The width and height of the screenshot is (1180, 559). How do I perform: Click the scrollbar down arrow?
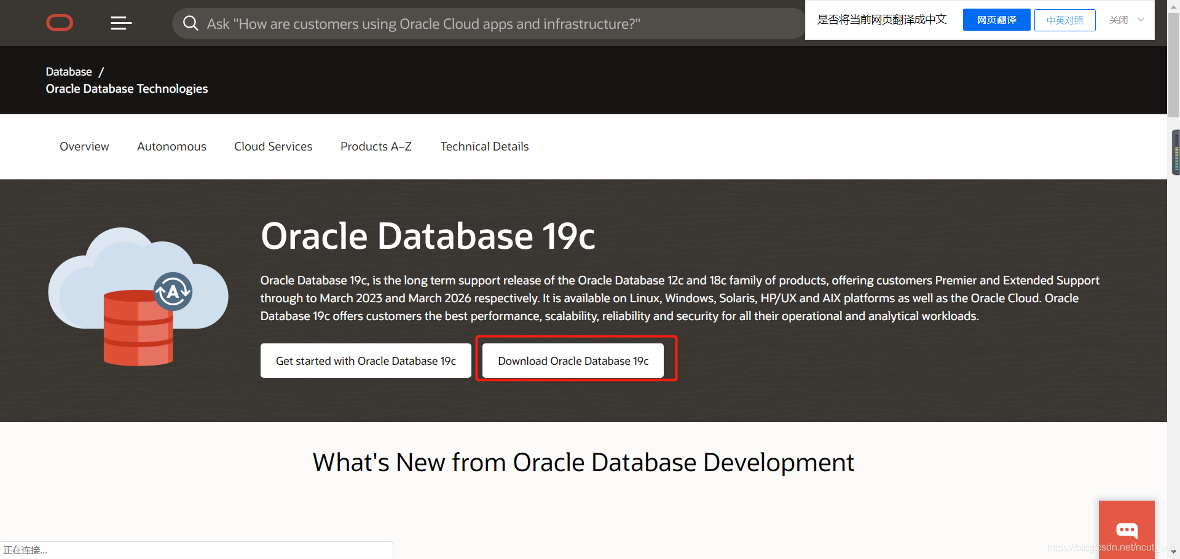coord(1174,553)
